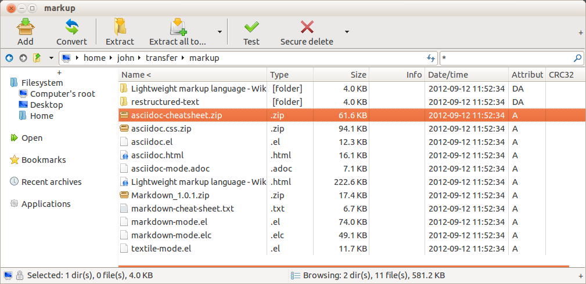Click the search magnifier icon in filter box
586x284 pixels.
click(577, 58)
